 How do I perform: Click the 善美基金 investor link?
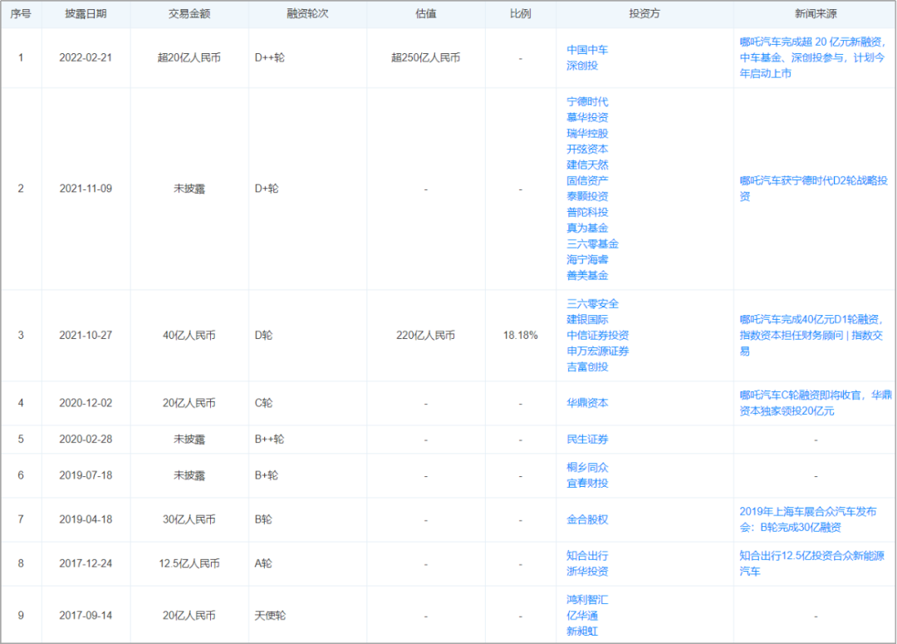pos(587,275)
